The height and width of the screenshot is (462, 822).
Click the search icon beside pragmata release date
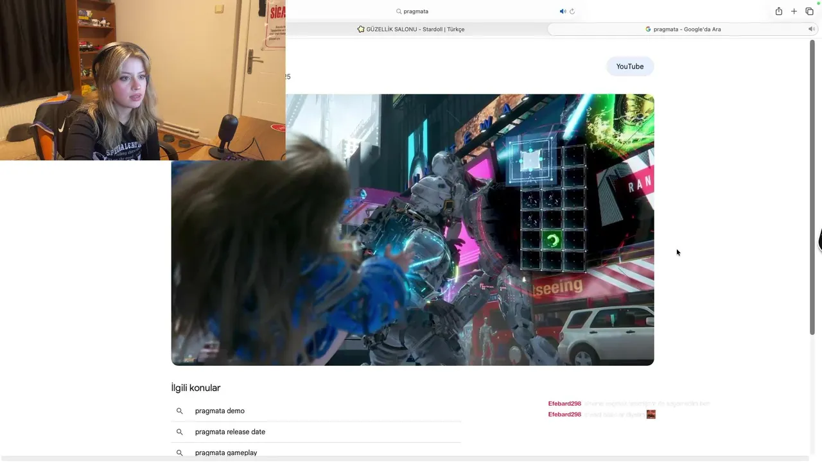pyautogui.click(x=180, y=432)
